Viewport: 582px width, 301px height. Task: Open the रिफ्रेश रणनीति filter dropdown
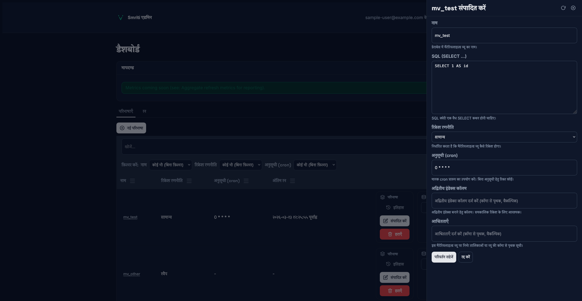tap(240, 165)
